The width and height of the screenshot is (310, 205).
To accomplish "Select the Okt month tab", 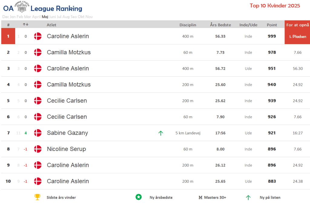I will click(81, 17).
